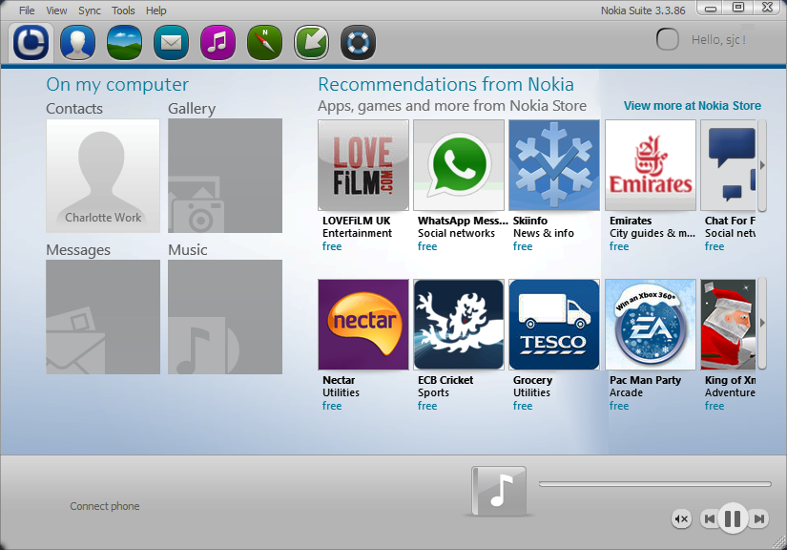Maximize the Nokia Suite window

point(737,7)
